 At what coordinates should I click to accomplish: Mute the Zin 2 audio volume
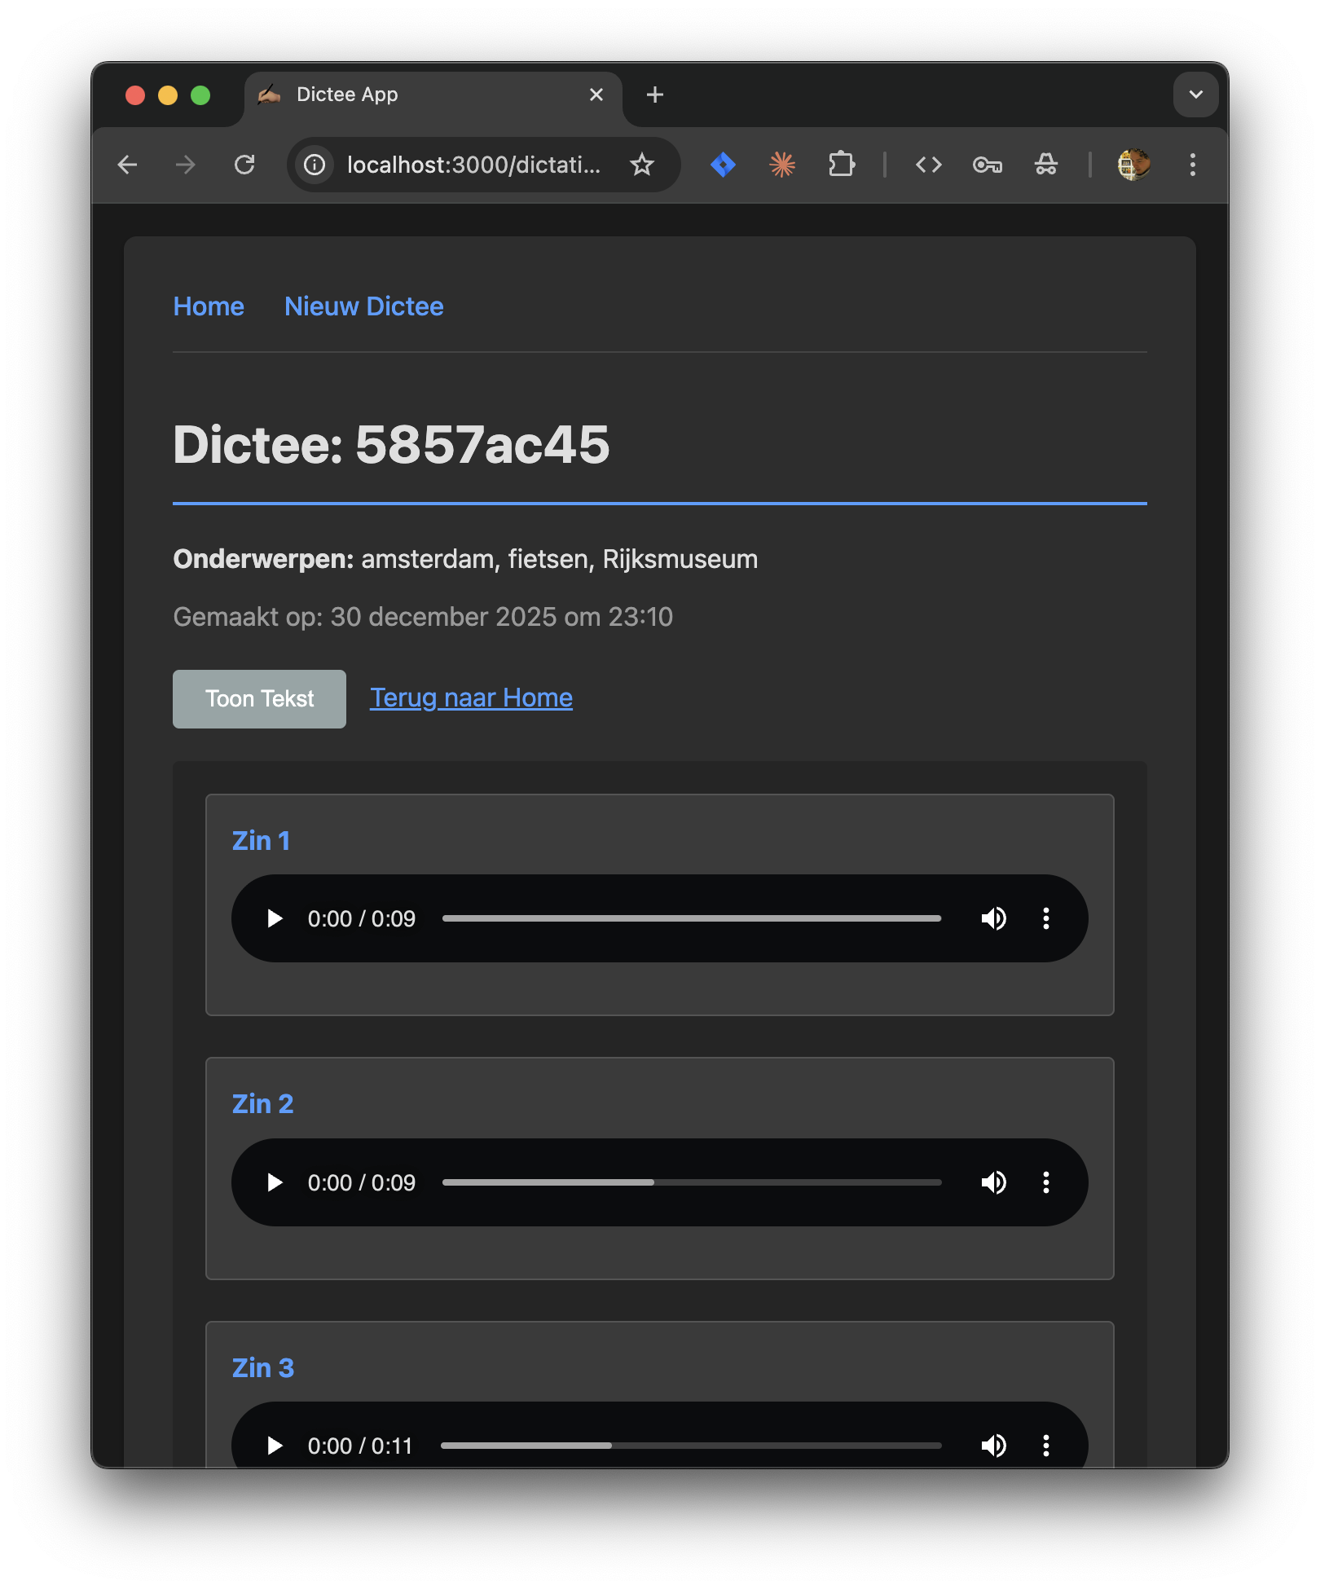994,1182
